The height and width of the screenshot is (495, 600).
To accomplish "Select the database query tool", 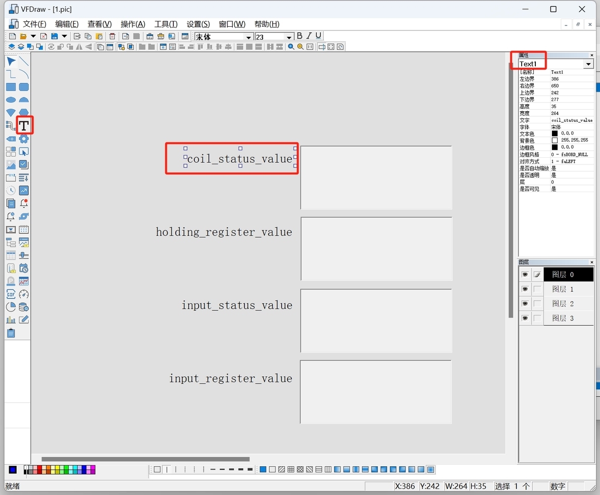I will pyautogui.click(x=24, y=307).
